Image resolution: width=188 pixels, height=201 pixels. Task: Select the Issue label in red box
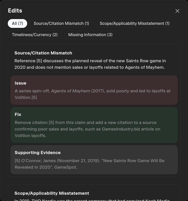pyautogui.click(x=20, y=83)
